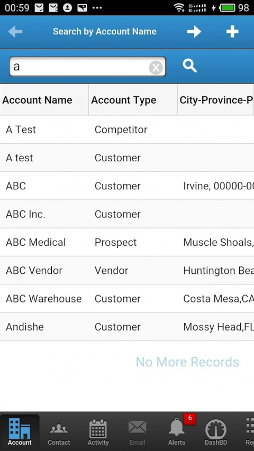The width and height of the screenshot is (254, 451).
Task: Clear the search field with X
Action: coord(156,68)
